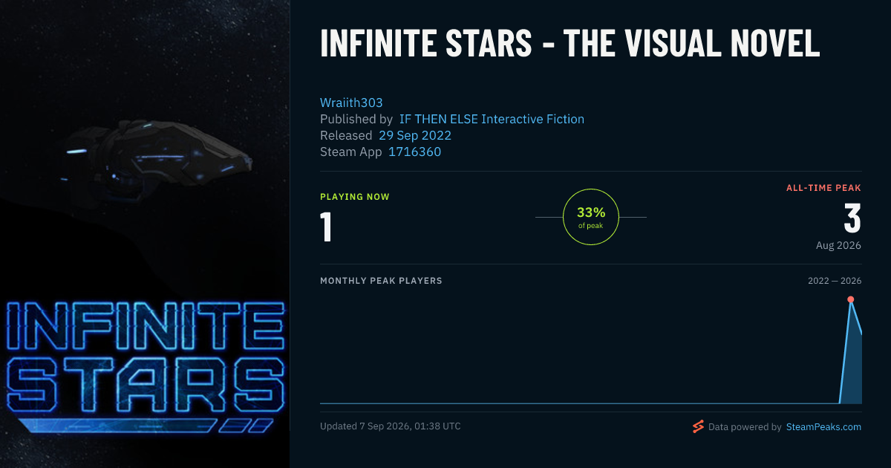Select the red peak marker on chart
The height and width of the screenshot is (468, 891).
(x=850, y=299)
